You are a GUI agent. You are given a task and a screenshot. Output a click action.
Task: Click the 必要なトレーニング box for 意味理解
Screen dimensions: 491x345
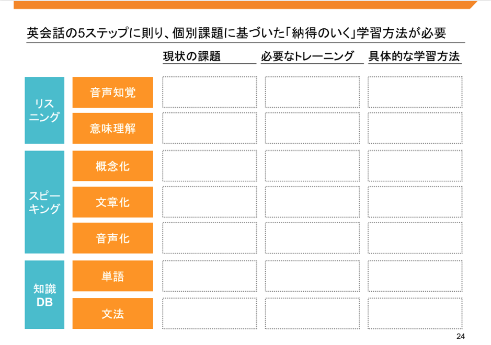tap(312, 128)
